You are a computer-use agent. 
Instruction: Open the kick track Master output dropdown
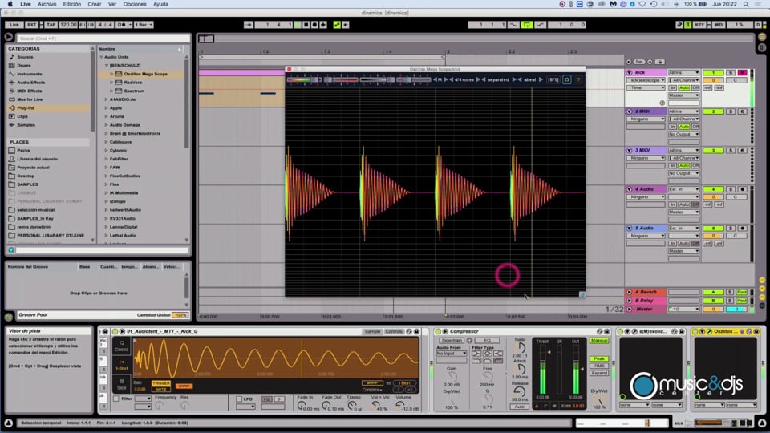683,95
